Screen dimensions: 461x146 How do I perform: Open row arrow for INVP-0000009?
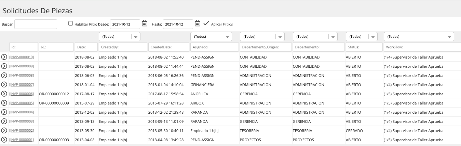coord(4,66)
